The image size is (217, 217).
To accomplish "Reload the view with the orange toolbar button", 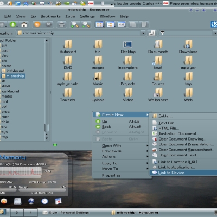I will (x=37, y=24).
